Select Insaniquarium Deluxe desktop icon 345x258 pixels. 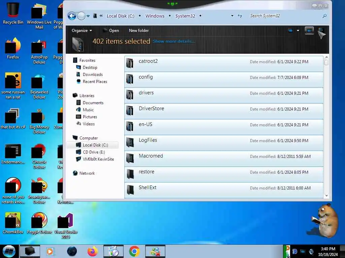(39, 191)
